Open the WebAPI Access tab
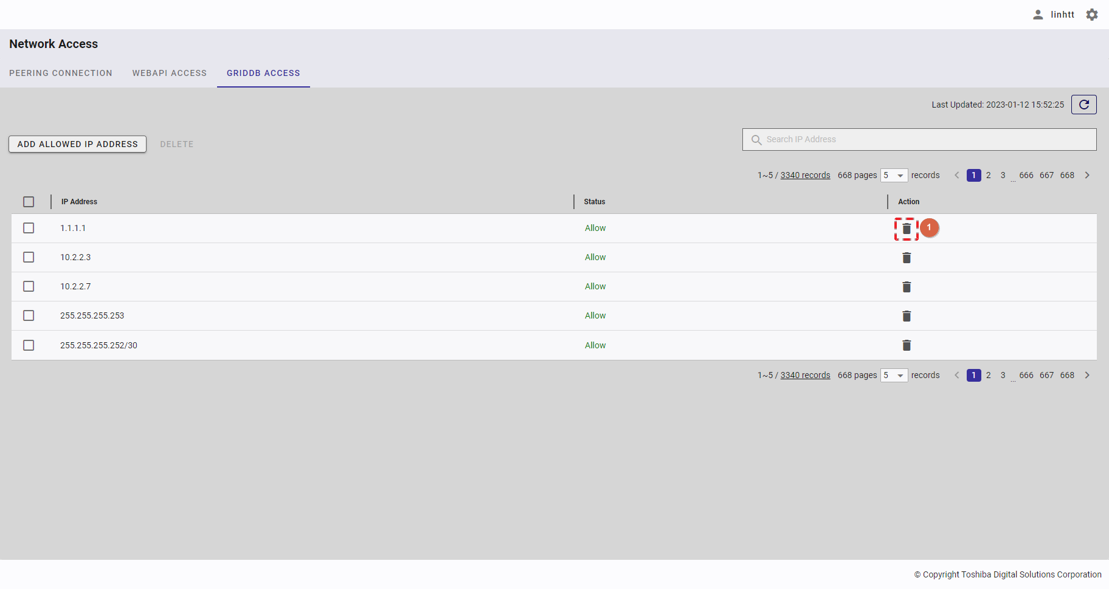The height and width of the screenshot is (589, 1109). click(x=170, y=73)
